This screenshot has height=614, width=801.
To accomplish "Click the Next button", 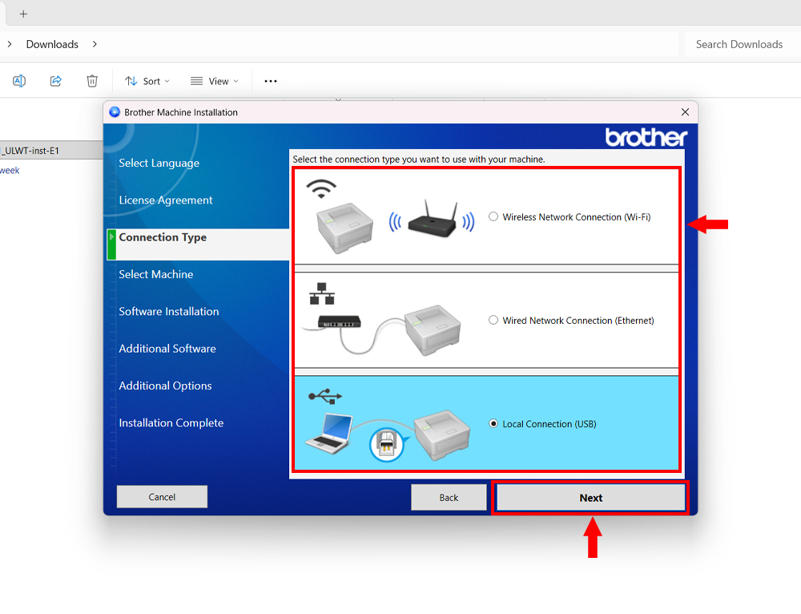I will click(x=590, y=498).
